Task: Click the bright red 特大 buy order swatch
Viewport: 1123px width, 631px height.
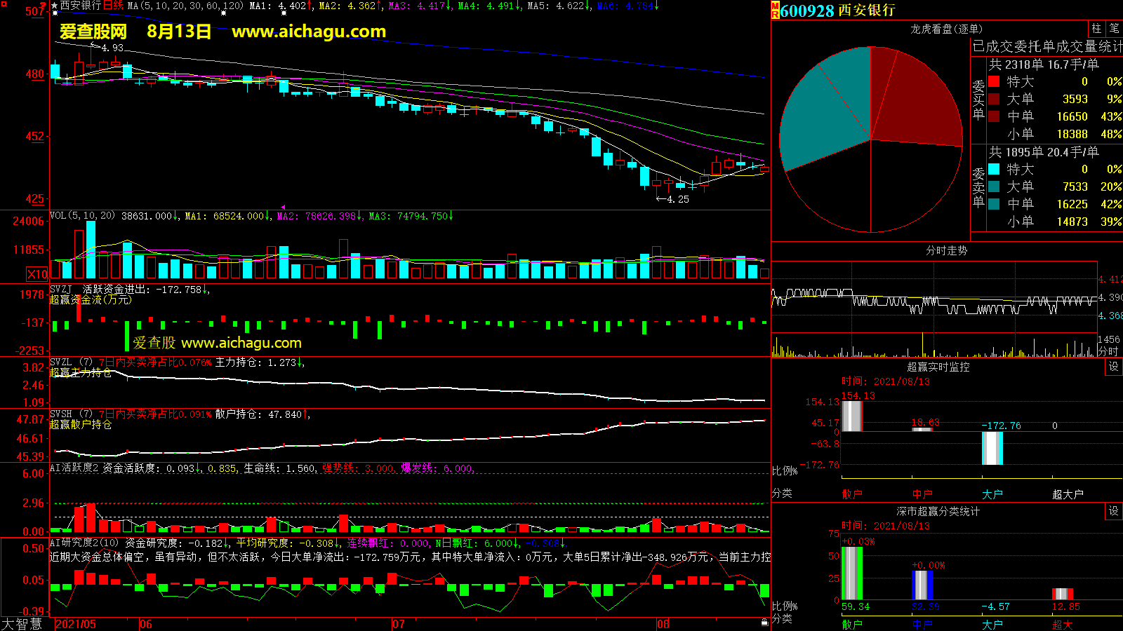Action: pos(994,81)
